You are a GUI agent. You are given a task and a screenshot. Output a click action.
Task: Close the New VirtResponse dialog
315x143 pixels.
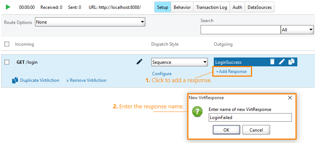pos(290,98)
